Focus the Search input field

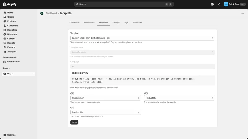[x=124, y=4]
